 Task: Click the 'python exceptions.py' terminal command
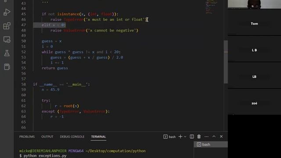tap(45, 156)
